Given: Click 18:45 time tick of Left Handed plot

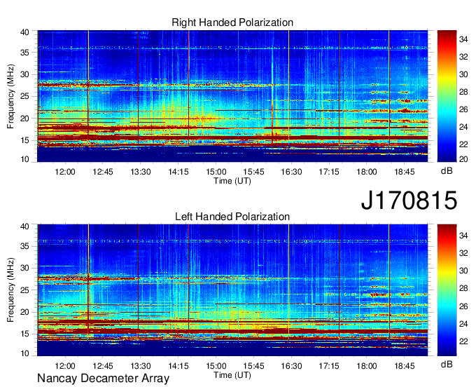Looking at the screenshot, I should [405, 366].
